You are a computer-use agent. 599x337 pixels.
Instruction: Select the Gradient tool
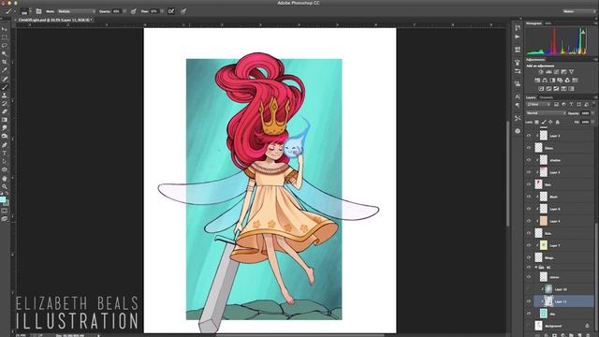(x=5, y=120)
